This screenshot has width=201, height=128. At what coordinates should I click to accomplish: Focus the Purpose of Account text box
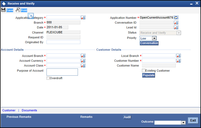pos(62,72)
